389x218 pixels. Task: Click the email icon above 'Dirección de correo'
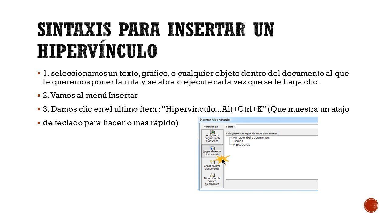coord(212,175)
